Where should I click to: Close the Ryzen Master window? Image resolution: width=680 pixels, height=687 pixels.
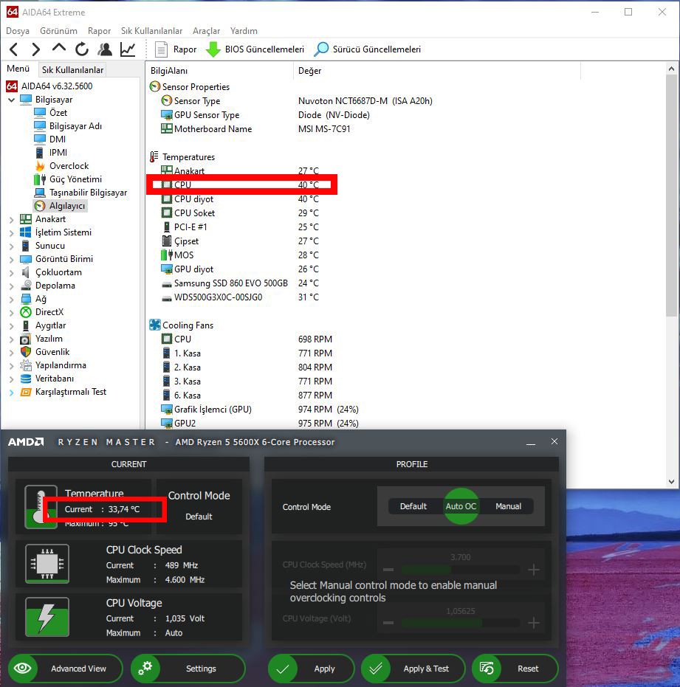pos(554,441)
